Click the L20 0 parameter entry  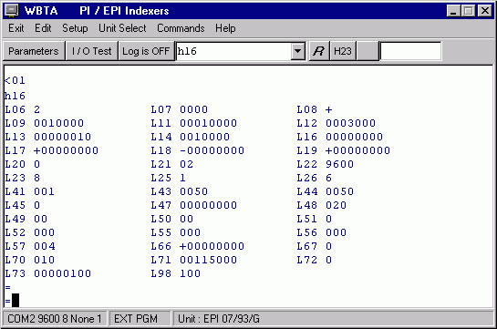pyautogui.click(x=22, y=164)
